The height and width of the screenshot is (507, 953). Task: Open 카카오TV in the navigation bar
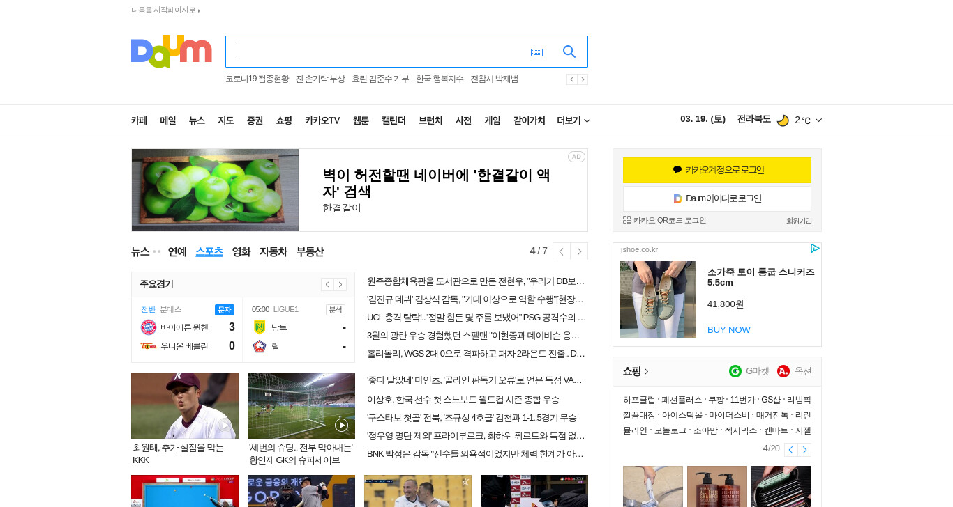pos(322,120)
